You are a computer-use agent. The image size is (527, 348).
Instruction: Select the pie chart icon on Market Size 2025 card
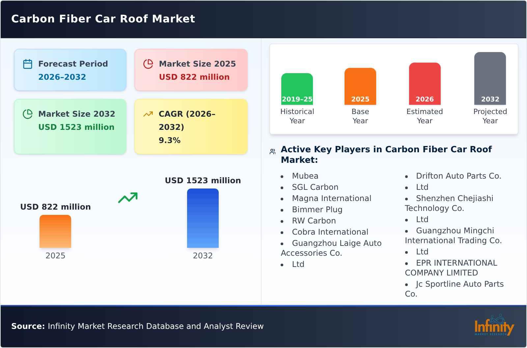[x=148, y=64]
